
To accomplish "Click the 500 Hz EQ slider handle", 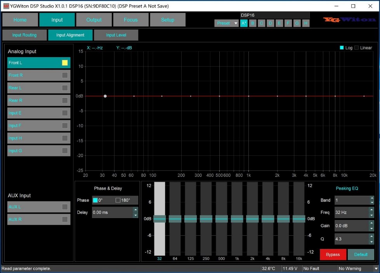I will pos(222,219).
